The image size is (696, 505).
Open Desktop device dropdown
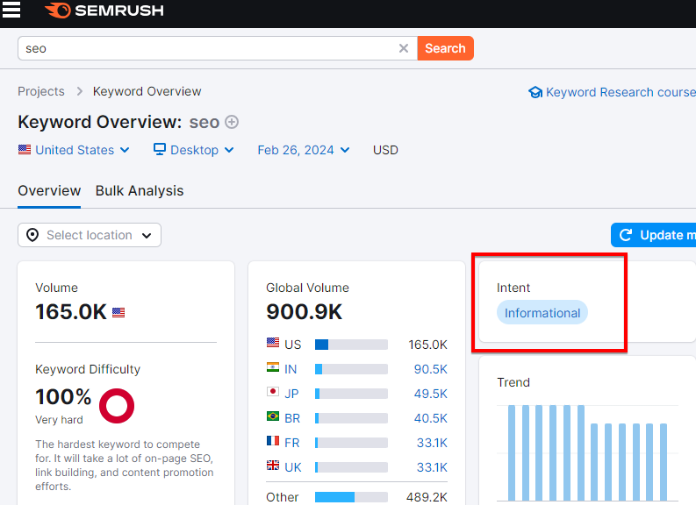[194, 150]
